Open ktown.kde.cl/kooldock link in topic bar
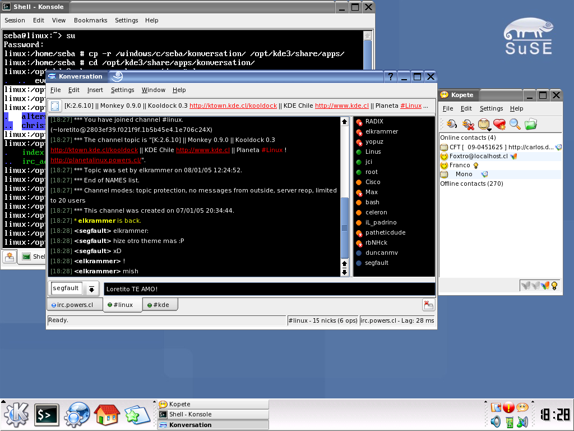Screen dimensions: 574x431 pyautogui.click(x=233, y=106)
